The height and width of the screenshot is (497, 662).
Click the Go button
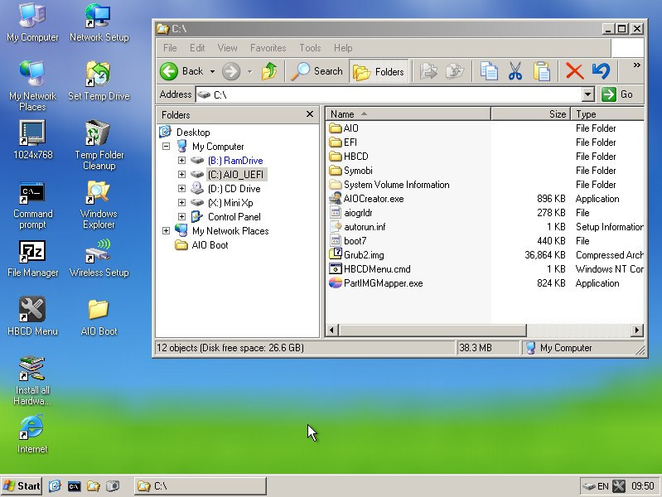(619, 94)
